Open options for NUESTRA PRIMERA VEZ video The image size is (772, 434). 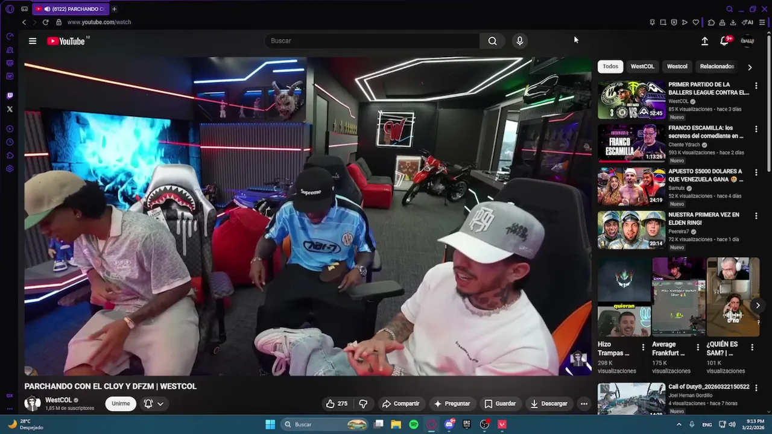756,216
